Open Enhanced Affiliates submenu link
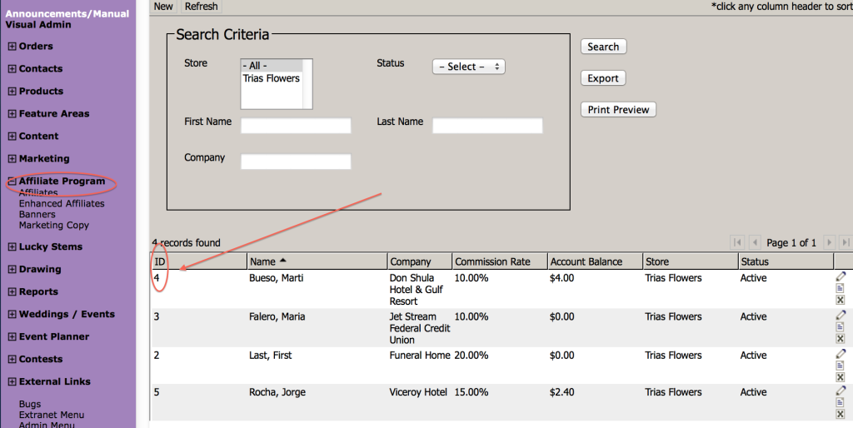 [62, 203]
